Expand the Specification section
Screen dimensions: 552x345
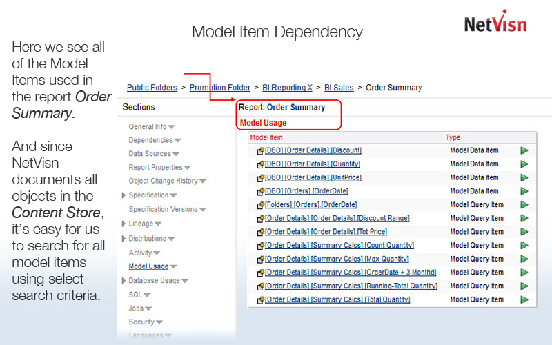pyautogui.click(x=124, y=195)
